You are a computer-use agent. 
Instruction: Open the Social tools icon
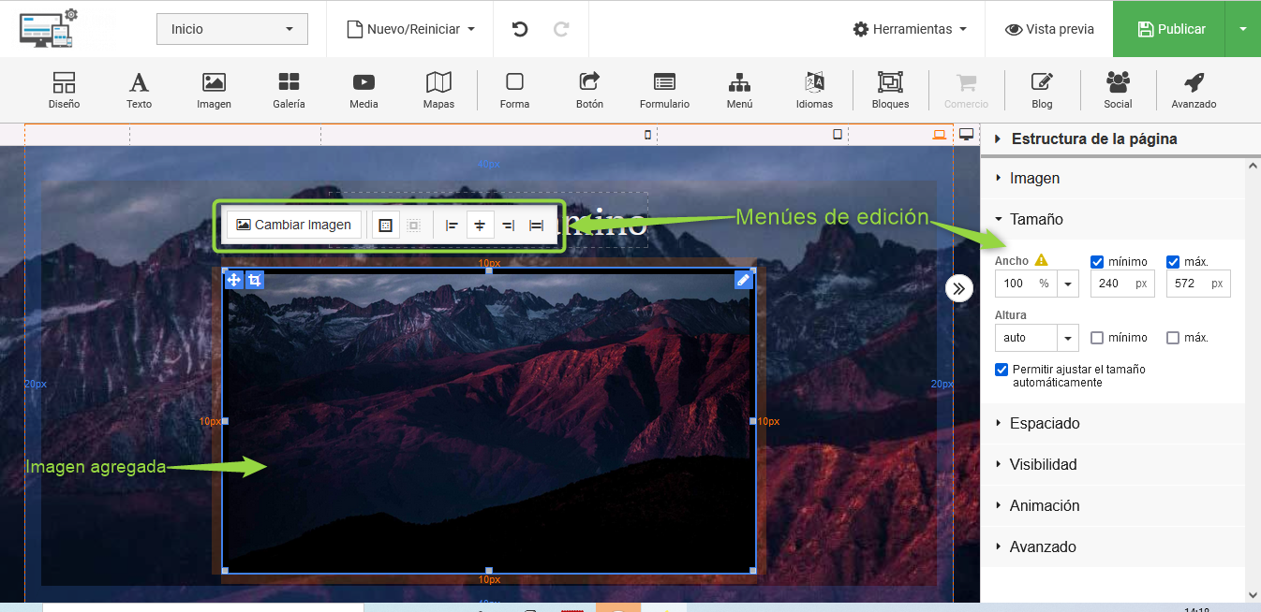click(1118, 90)
